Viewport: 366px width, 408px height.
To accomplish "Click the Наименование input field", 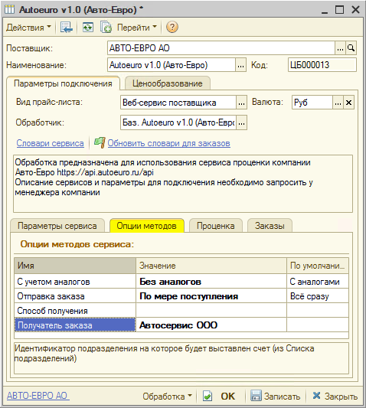I will pos(172,65).
